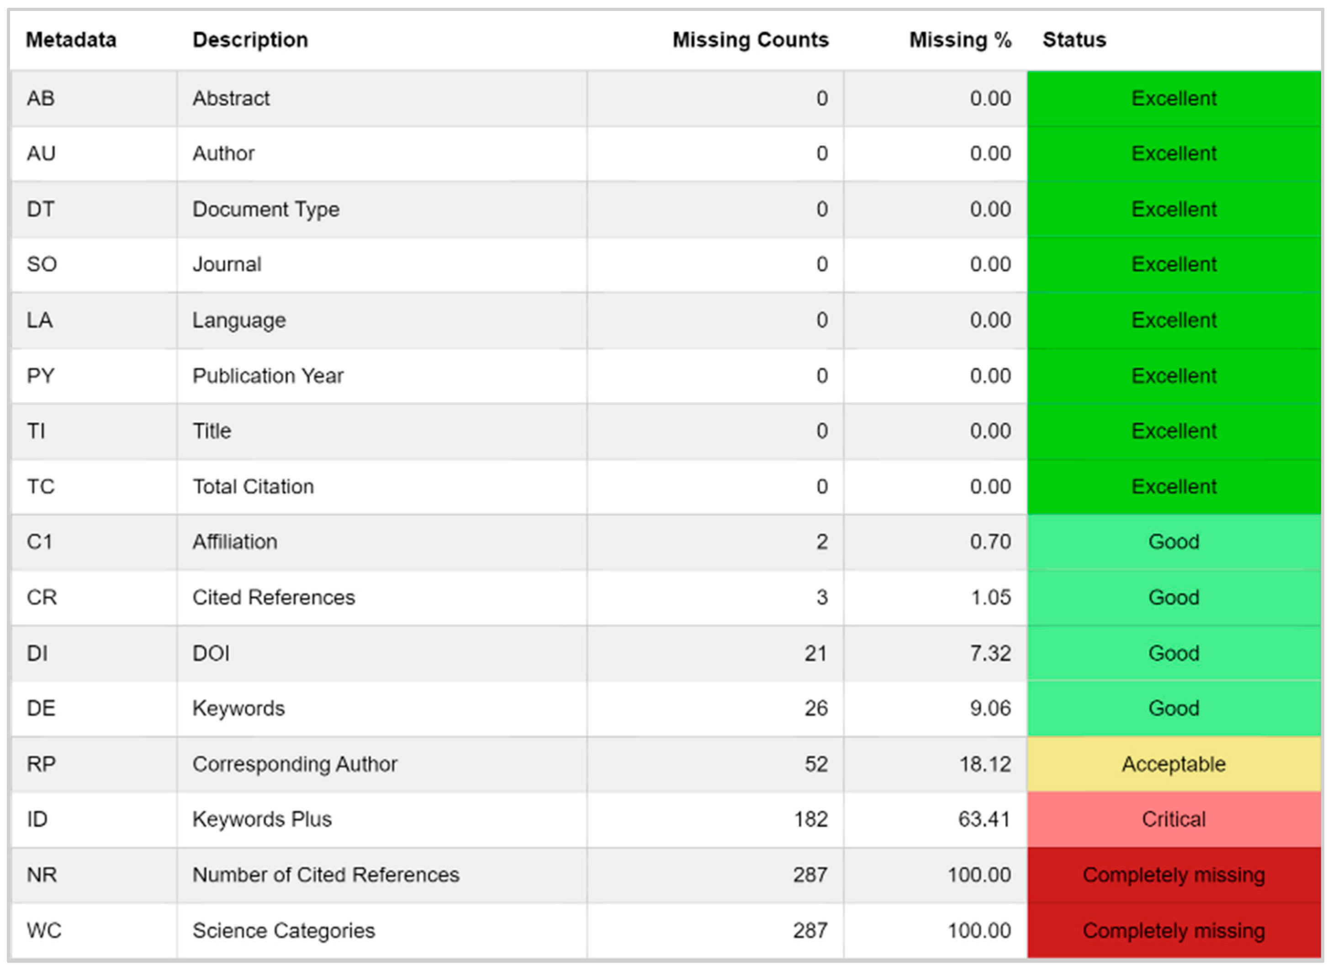Click the Status column header

1074,40
